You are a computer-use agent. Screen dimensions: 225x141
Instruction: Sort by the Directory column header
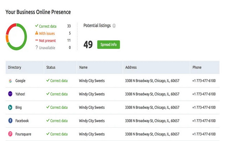pos(15,67)
